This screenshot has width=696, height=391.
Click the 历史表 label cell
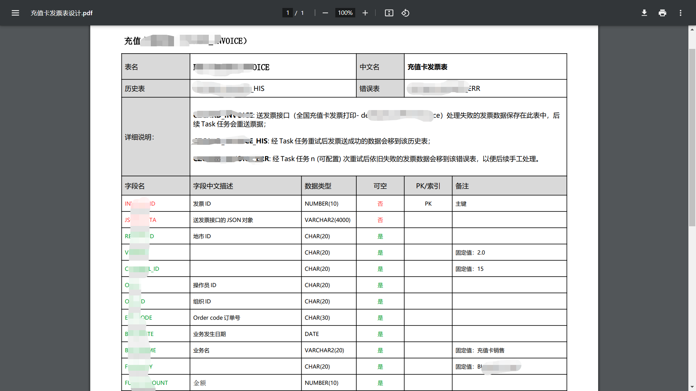(x=156, y=89)
